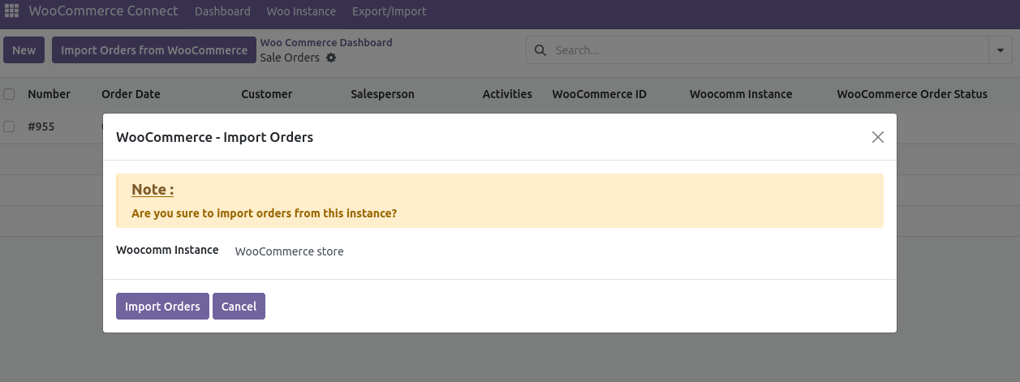Viewport: 1020px width, 382px height.
Task: Toggle the select-all checkbox in header
Action: (9, 94)
